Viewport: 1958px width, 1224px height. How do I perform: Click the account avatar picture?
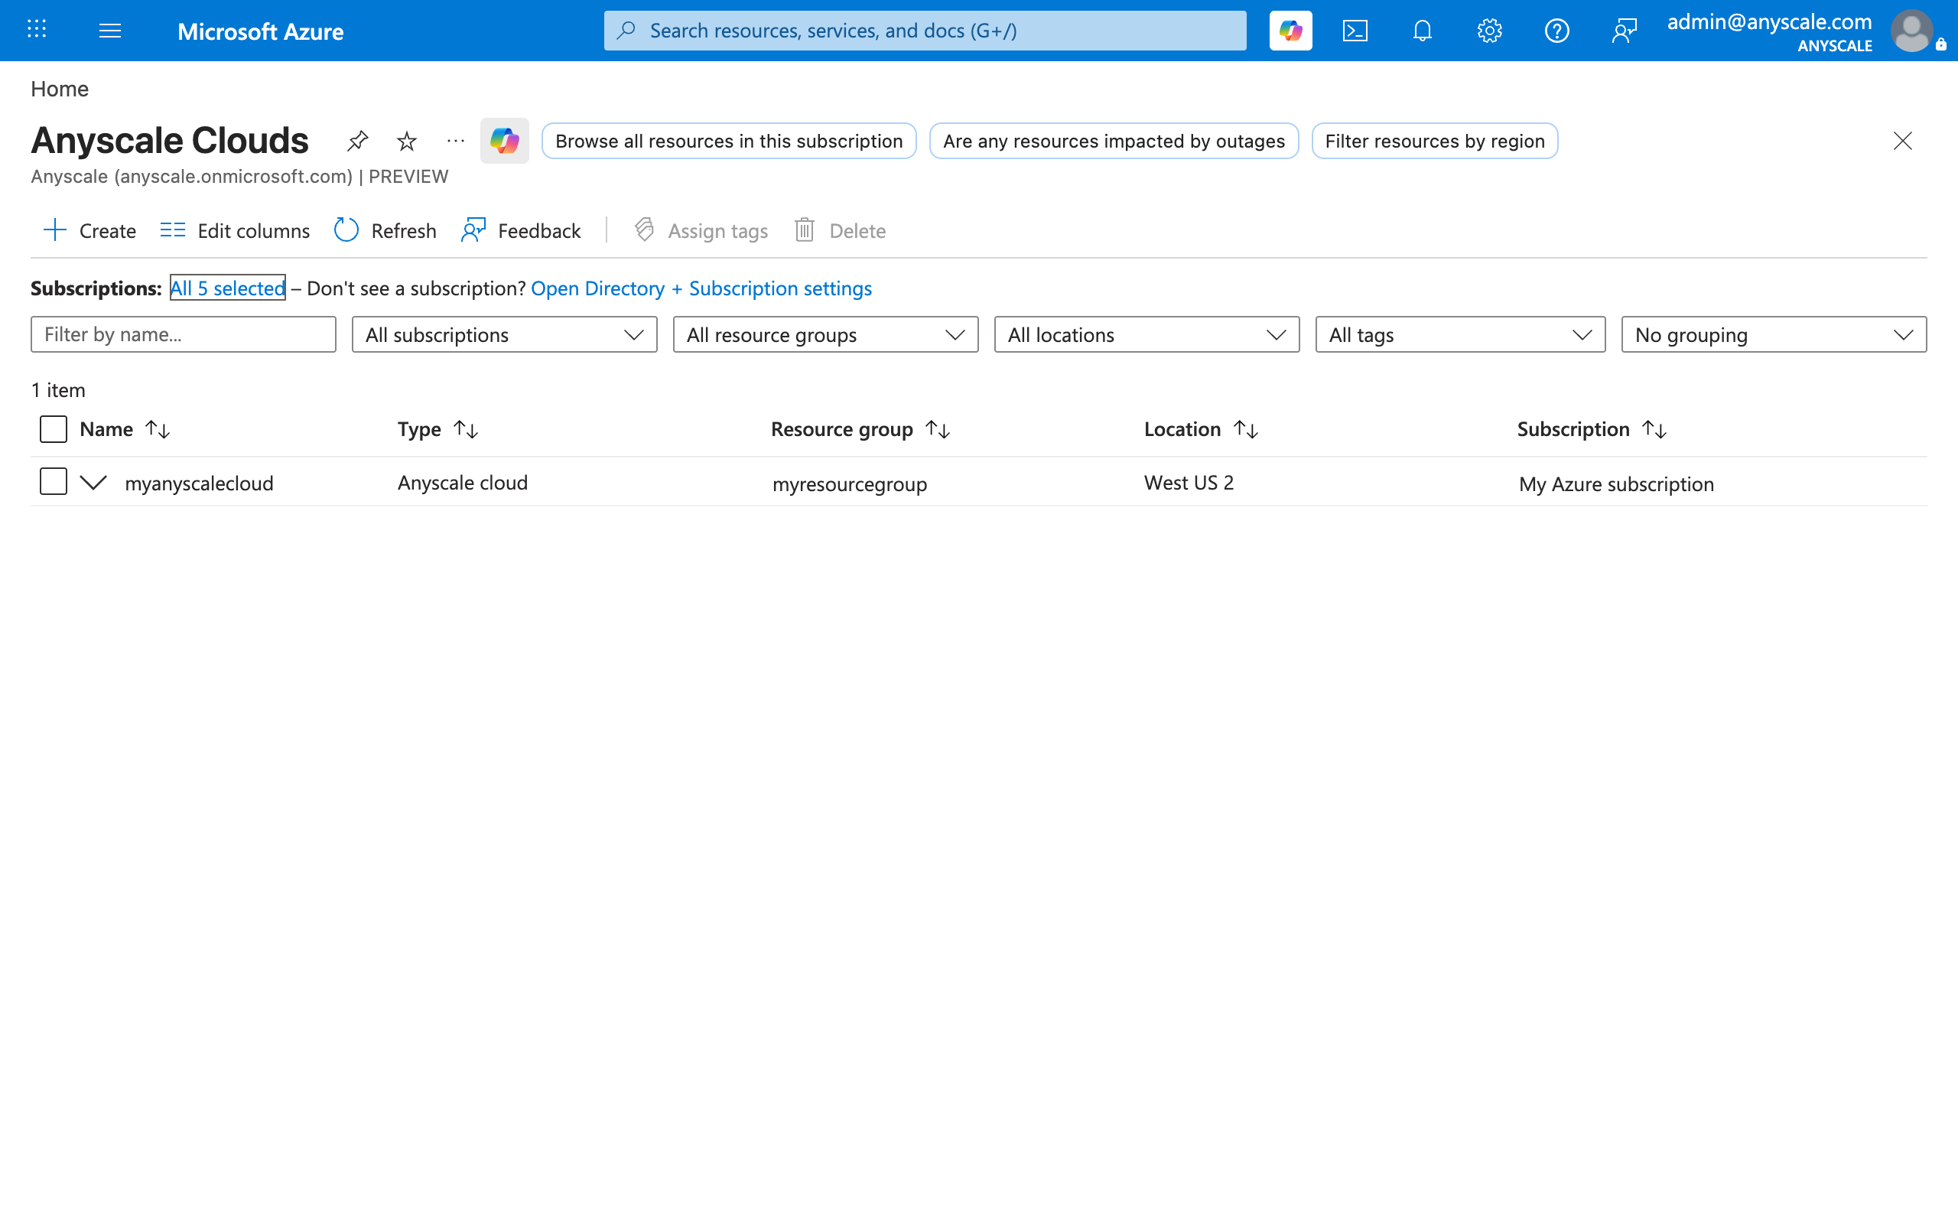pos(1913,31)
